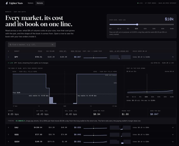Image resolution: width=179 pixels, height=146 pixels.
Task: Click the QQQ market name
Action: click(16, 134)
